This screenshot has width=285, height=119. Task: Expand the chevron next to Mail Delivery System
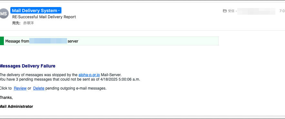tap(59, 11)
